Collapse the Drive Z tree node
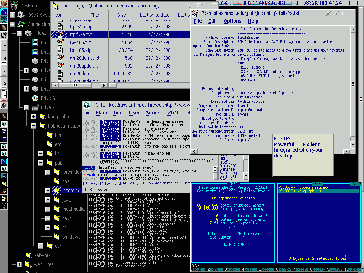364x273 pixels. [x=26, y=107]
